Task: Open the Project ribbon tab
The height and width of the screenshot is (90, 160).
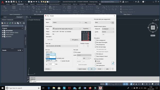Action: pyautogui.click(x=13, y=4)
